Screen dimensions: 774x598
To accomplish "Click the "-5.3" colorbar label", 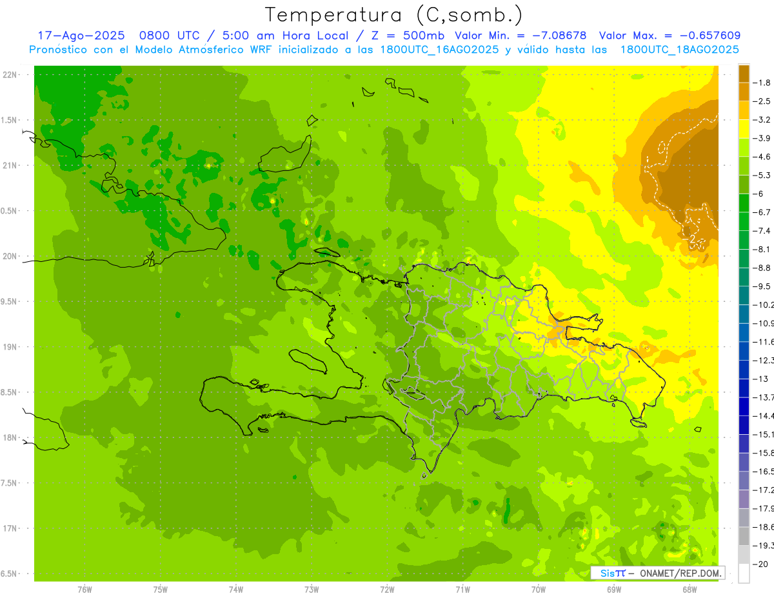I will click(x=763, y=175).
